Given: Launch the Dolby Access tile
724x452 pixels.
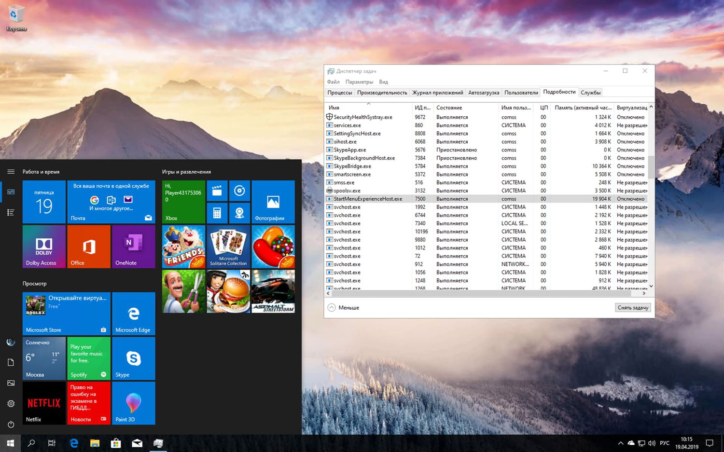Looking at the screenshot, I should tap(44, 247).
